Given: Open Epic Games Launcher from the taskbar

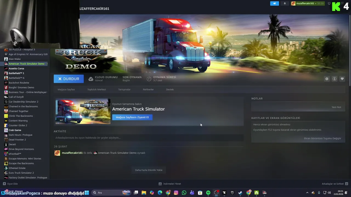Looking at the screenshot, I should [232, 193].
